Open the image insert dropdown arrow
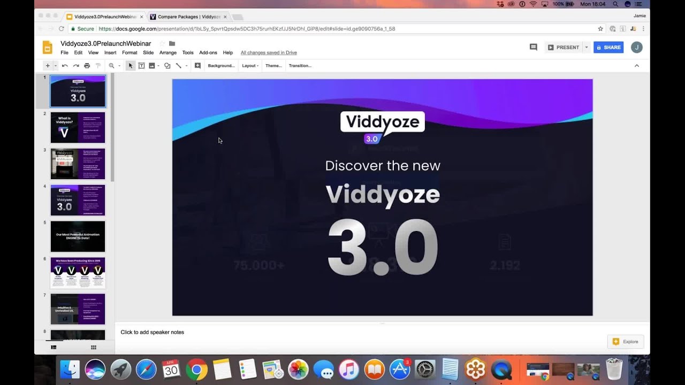The image size is (685, 385). (x=158, y=66)
